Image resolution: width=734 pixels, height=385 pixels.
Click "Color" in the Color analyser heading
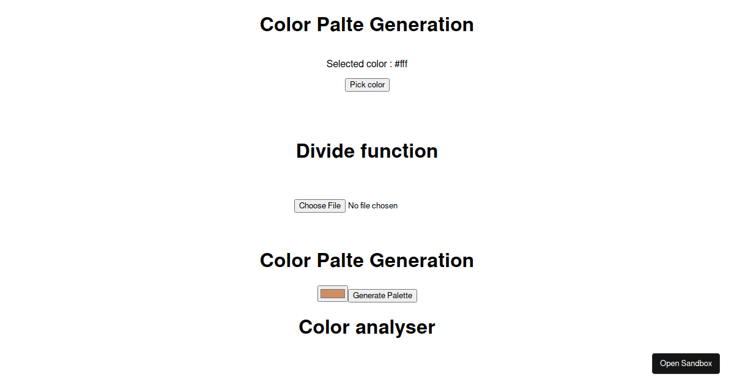pos(324,327)
